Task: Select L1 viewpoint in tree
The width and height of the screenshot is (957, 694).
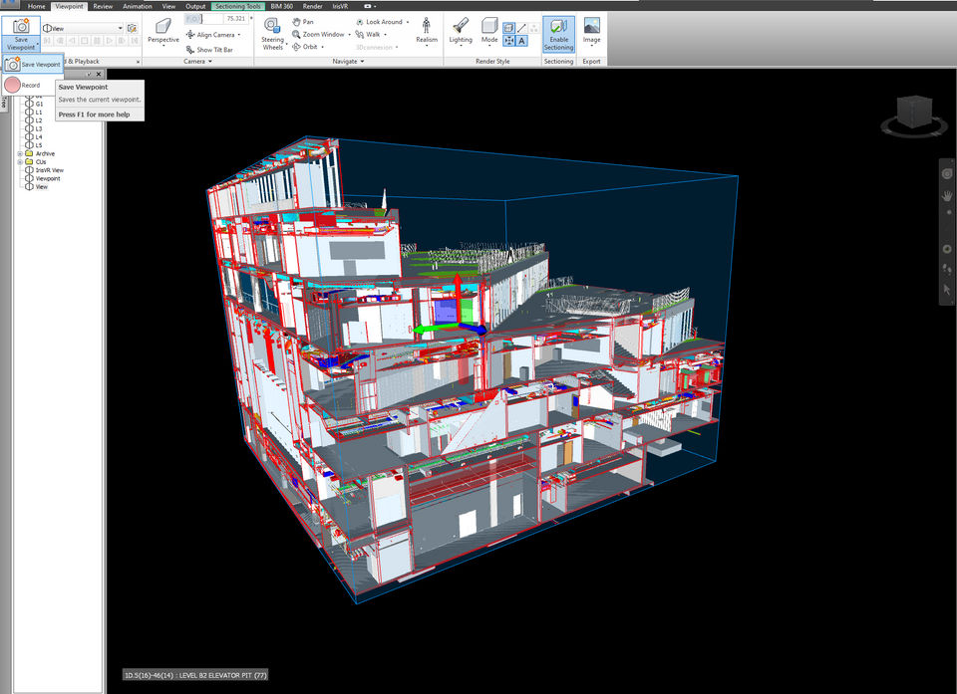Action: point(34,113)
